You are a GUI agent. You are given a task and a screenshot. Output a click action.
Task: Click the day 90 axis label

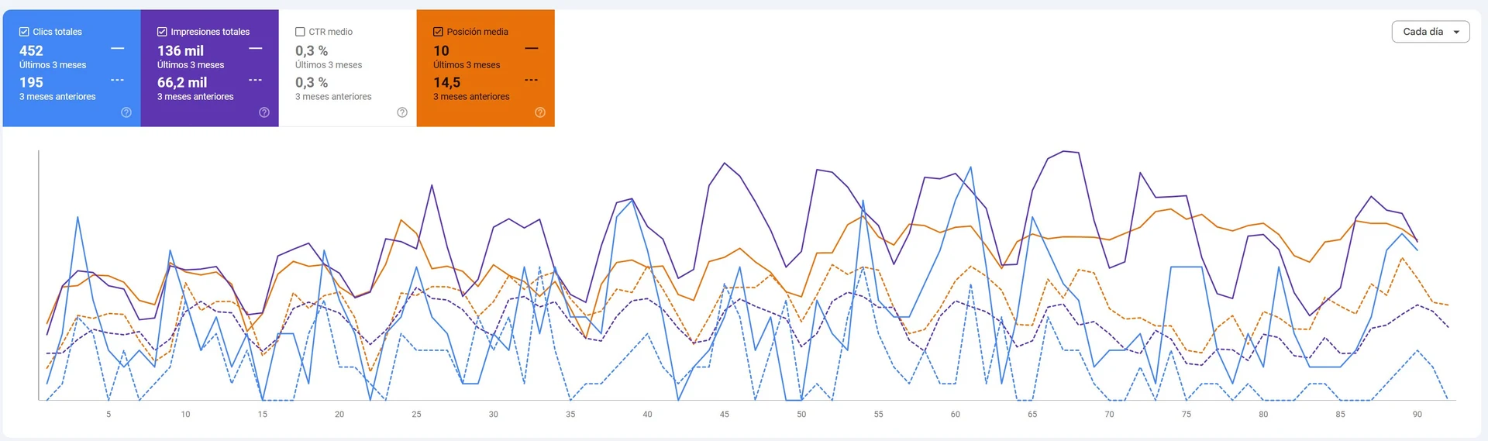[x=1417, y=415]
